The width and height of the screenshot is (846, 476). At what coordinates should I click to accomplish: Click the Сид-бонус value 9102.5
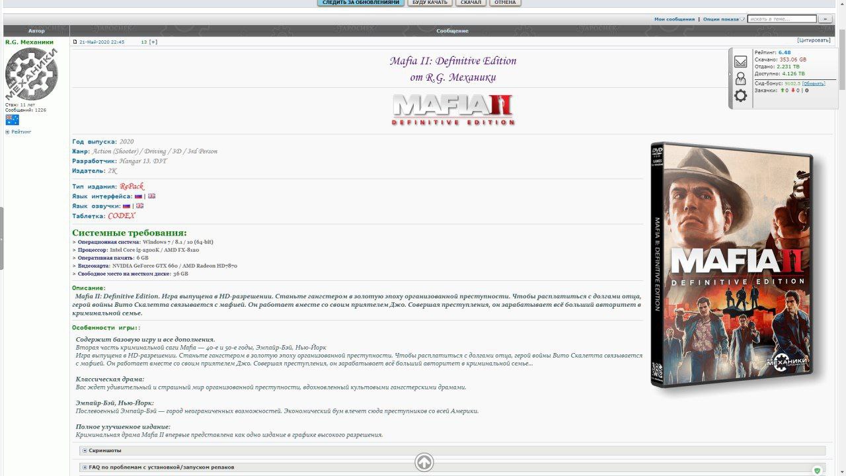tap(792, 83)
